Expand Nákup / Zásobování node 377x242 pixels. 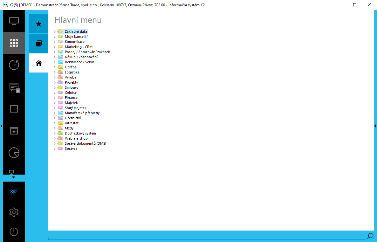[x=55, y=57]
